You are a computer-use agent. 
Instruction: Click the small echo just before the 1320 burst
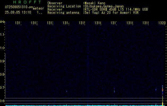[156, 89]
